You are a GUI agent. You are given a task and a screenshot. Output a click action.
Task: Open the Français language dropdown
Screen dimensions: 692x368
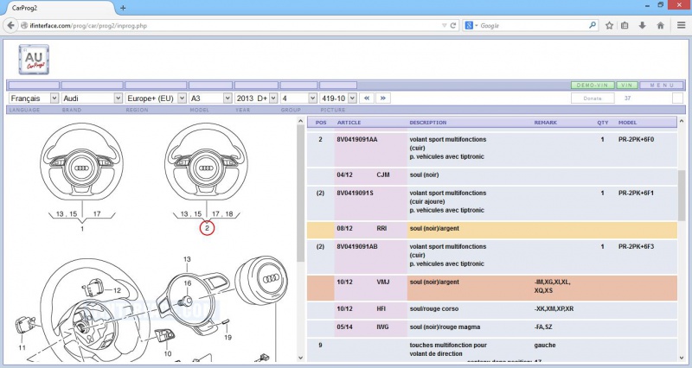click(34, 98)
